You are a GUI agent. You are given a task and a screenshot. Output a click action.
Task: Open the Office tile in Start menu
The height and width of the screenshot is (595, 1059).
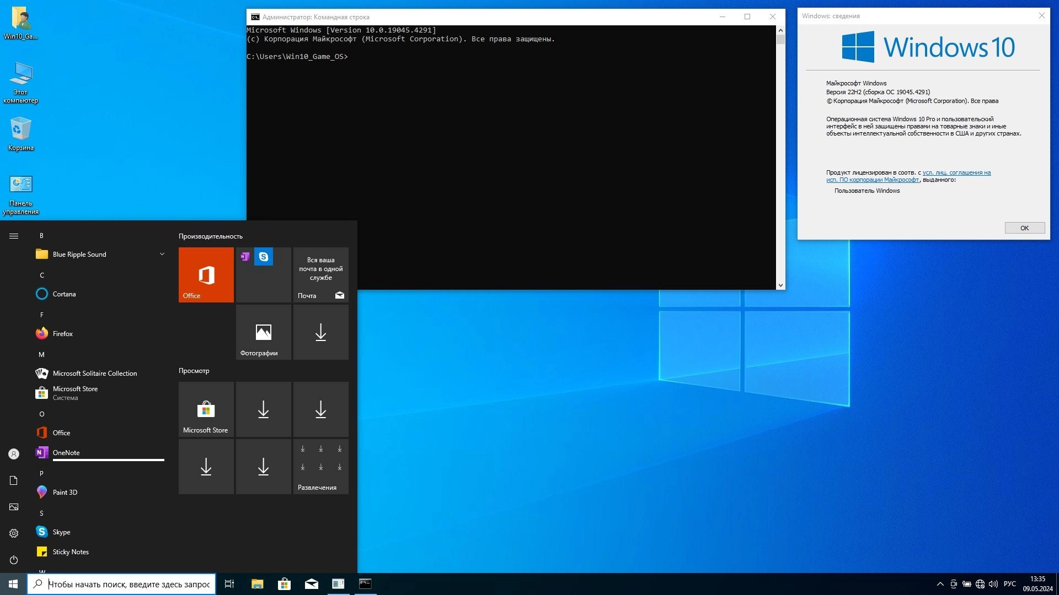point(206,274)
